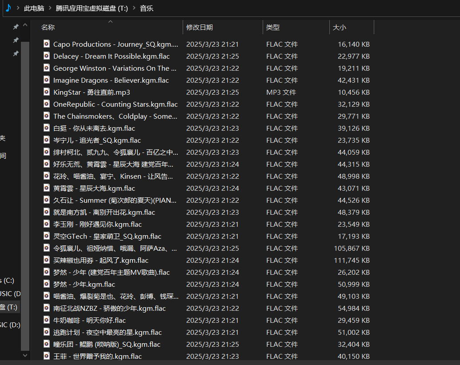Select icon of 喵酱油、爆裂菊是也 file
The height and width of the screenshot is (365, 460).
point(46,296)
